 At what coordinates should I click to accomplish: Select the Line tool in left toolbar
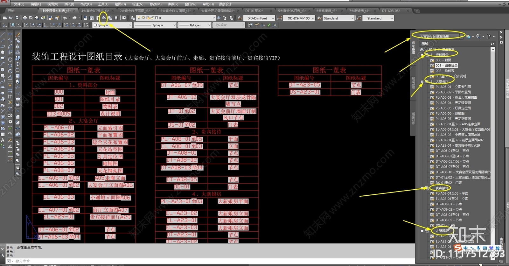(x=3, y=35)
